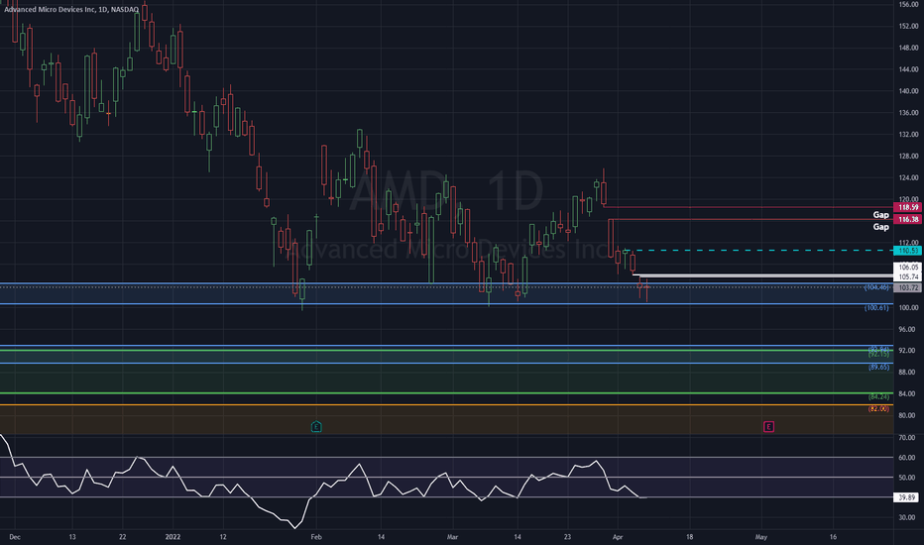Click the white 105.74 price label
The width and height of the screenshot is (924, 545).
[908, 276]
